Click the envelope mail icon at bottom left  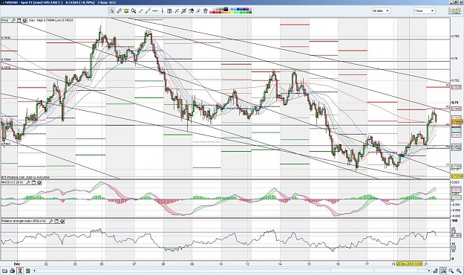(x=4, y=271)
